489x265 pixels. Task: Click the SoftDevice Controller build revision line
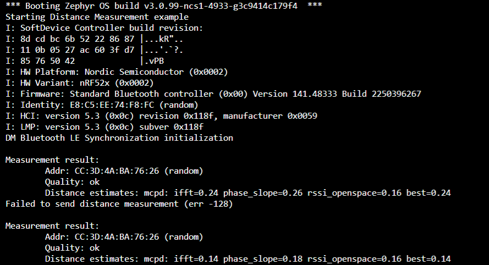(x=104, y=27)
